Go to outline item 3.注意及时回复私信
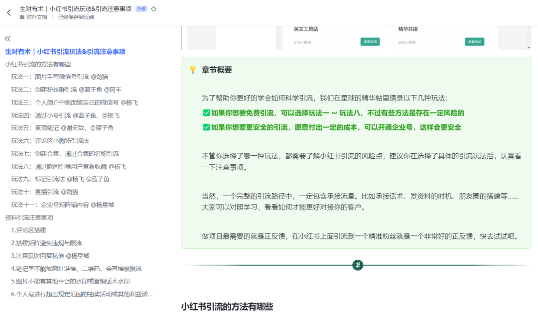This screenshot has width=538, height=322. (50, 256)
